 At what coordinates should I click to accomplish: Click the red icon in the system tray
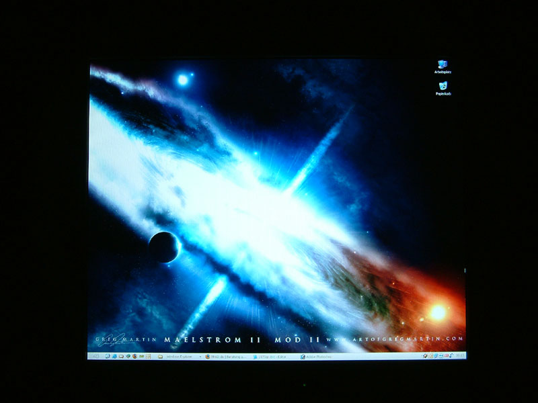click(x=445, y=356)
